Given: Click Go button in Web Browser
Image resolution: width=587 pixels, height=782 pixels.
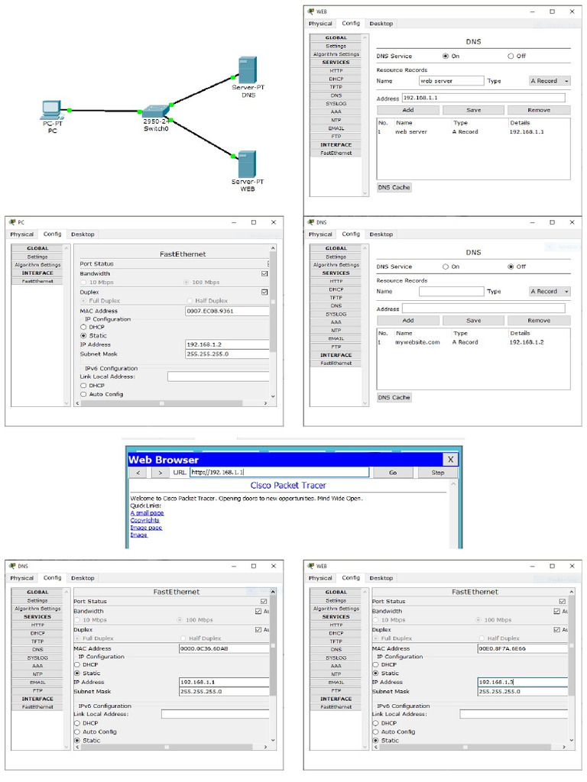Looking at the screenshot, I should coord(393,472).
